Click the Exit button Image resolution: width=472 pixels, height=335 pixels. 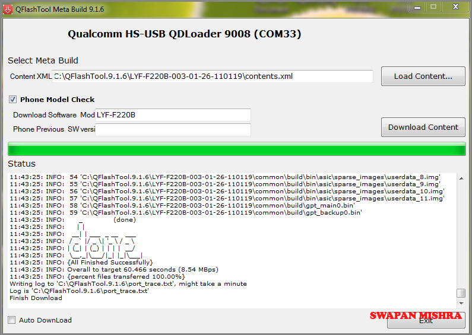(x=426, y=321)
